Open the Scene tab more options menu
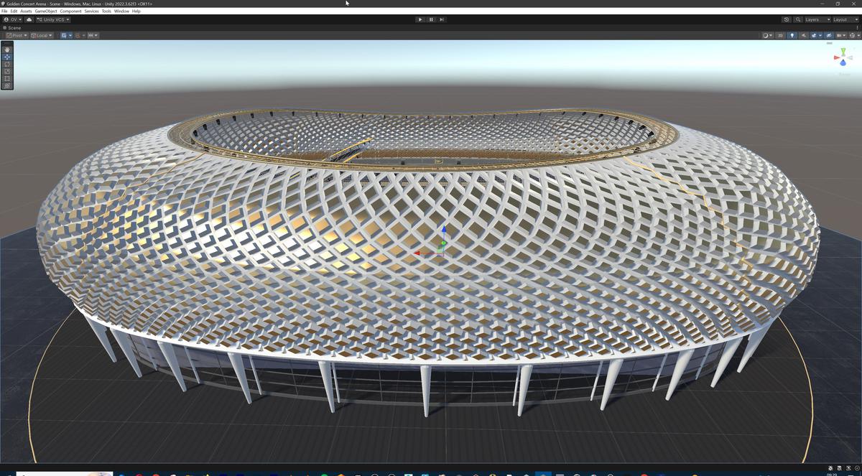 point(857,27)
